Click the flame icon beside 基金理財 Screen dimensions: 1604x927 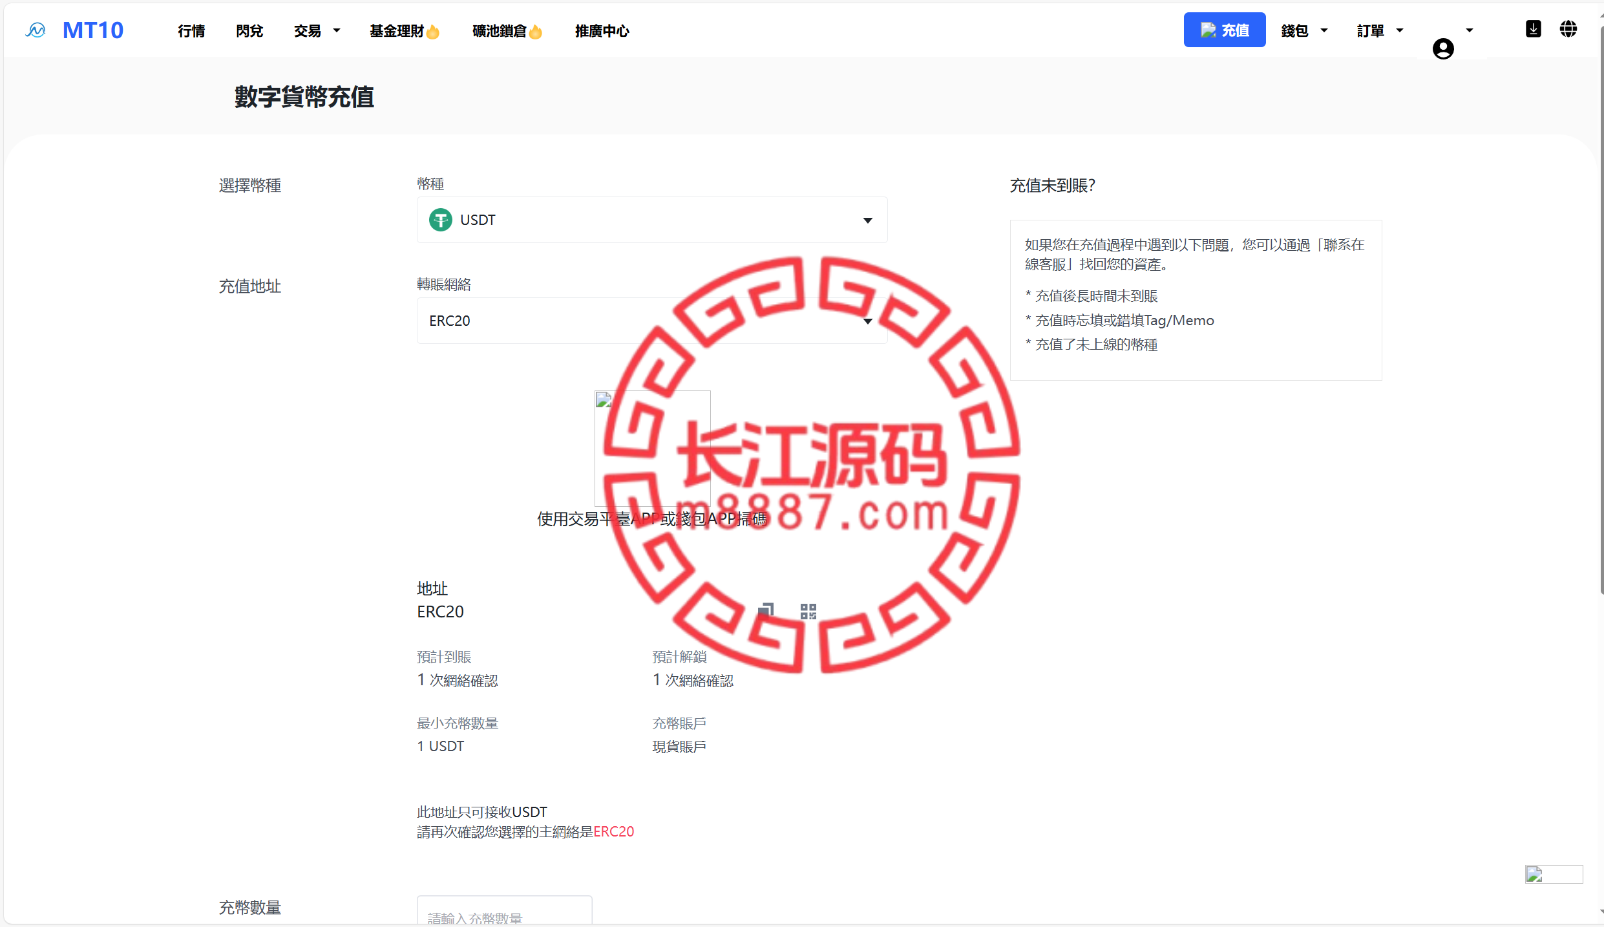point(433,32)
